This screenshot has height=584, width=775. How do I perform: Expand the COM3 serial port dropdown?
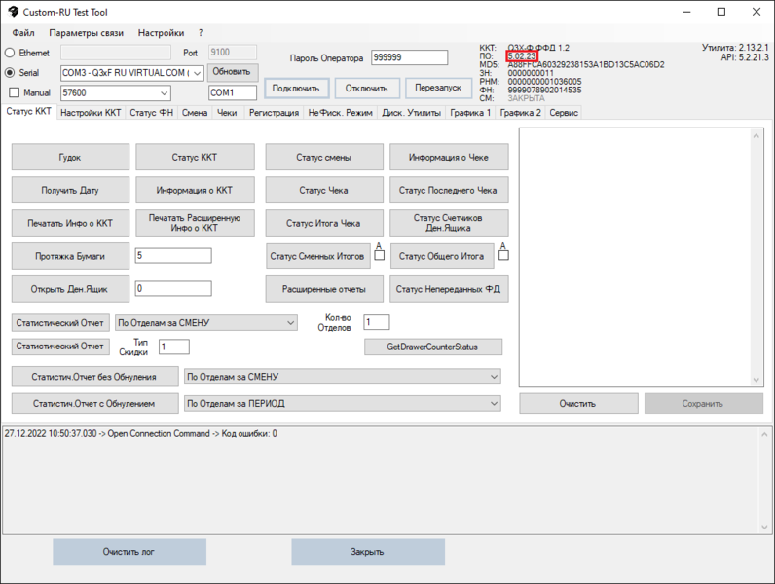198,73
